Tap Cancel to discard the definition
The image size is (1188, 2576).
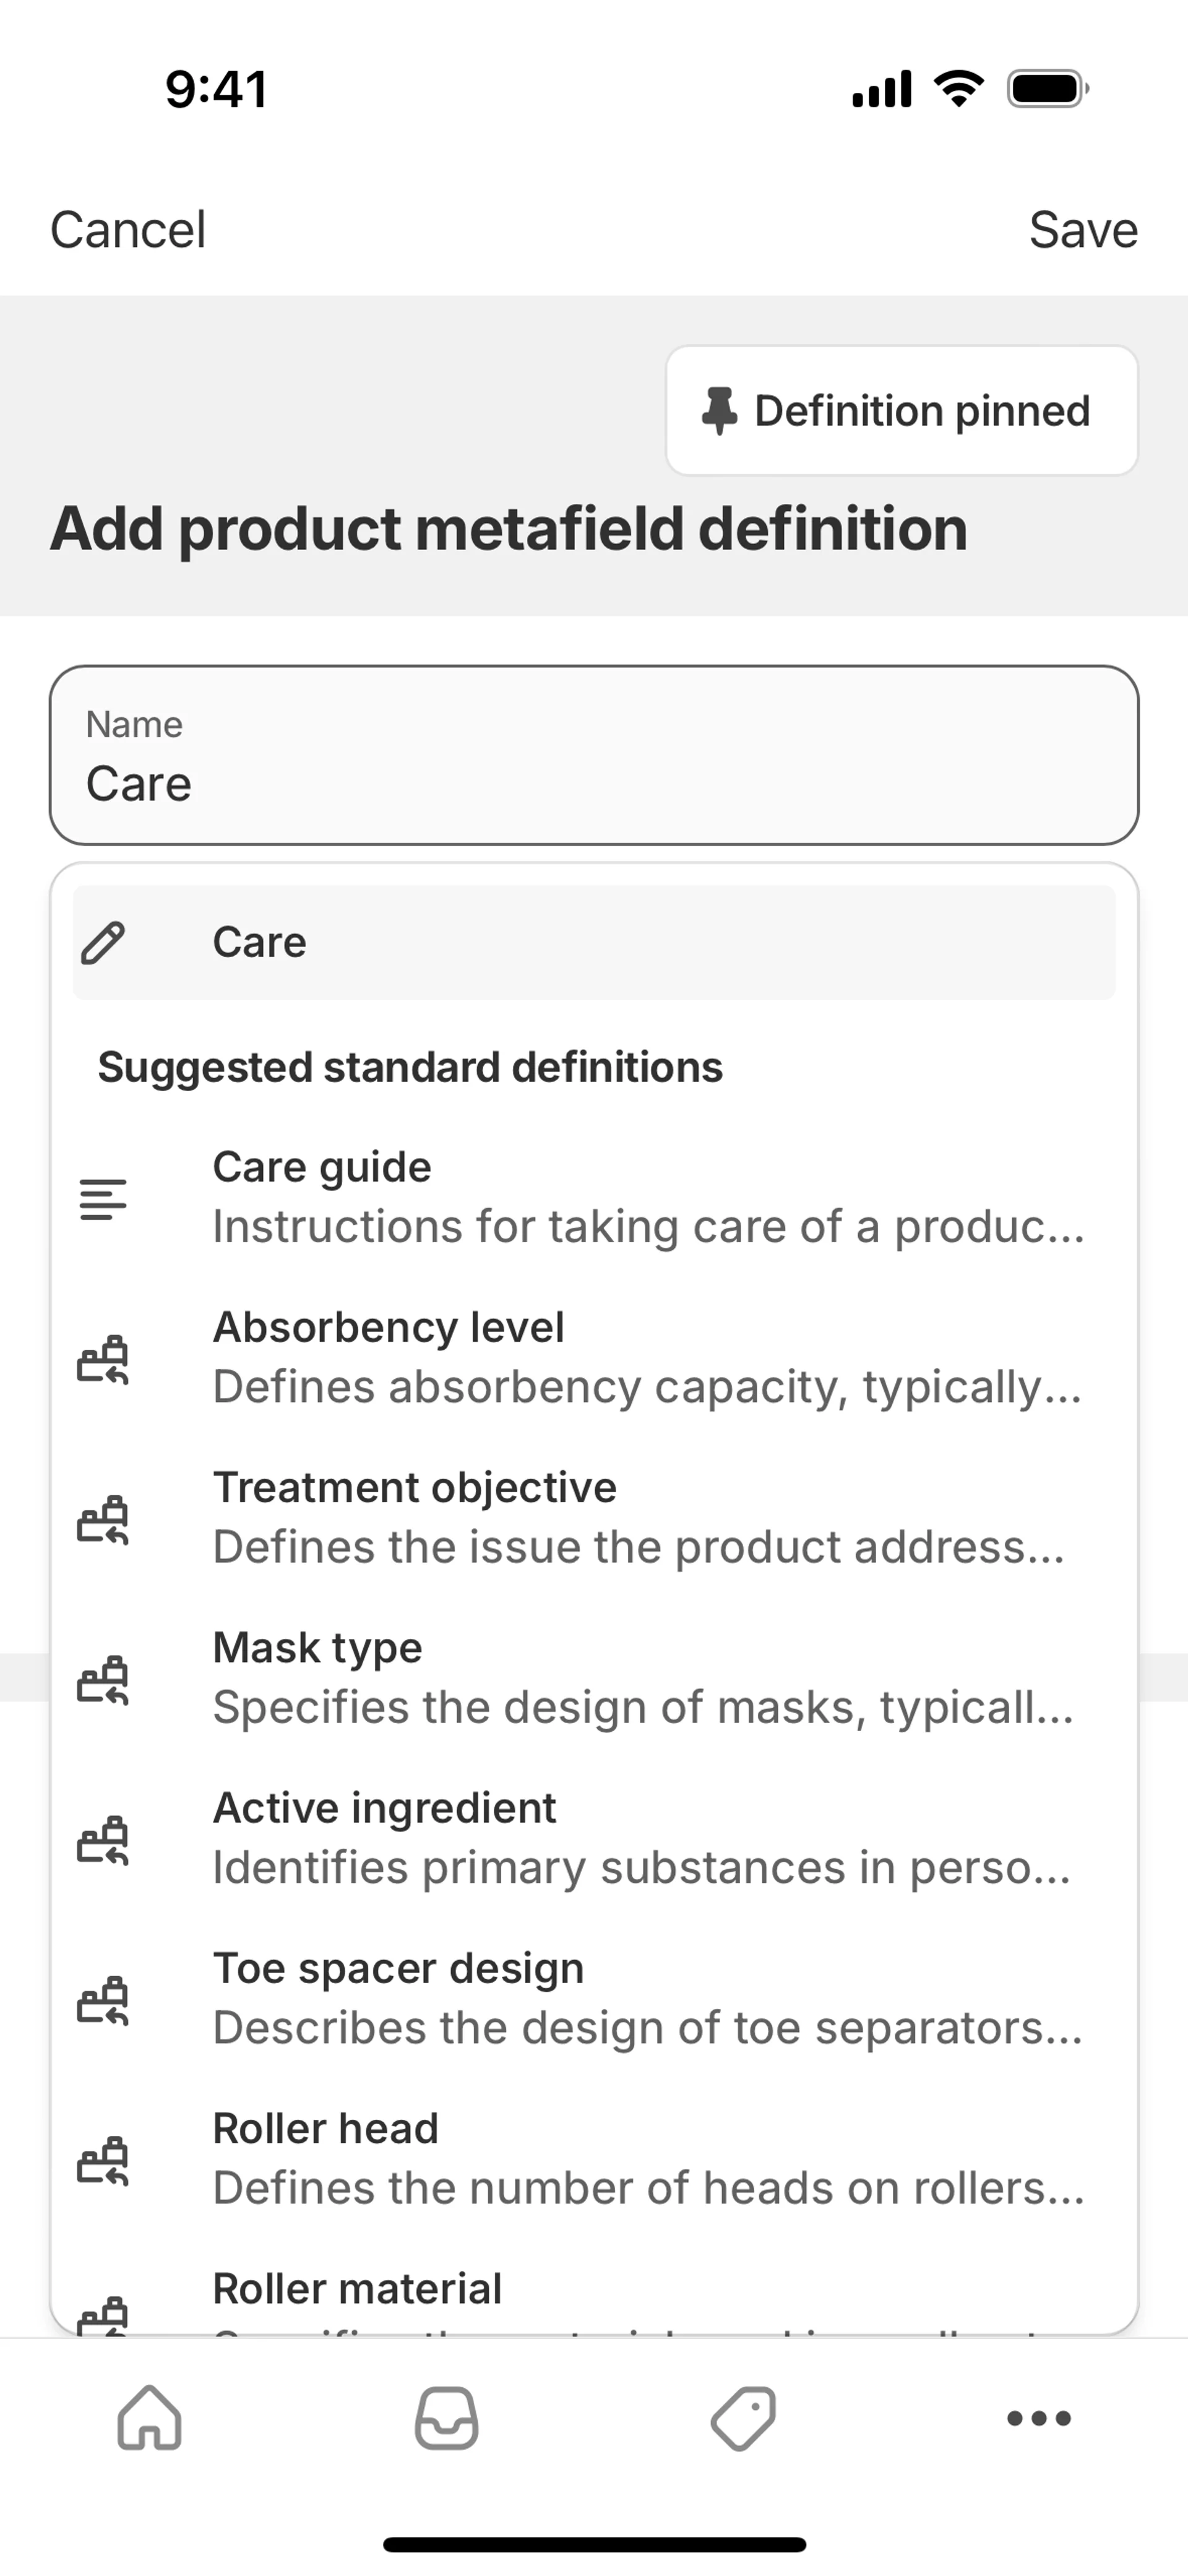pos(128,230)
